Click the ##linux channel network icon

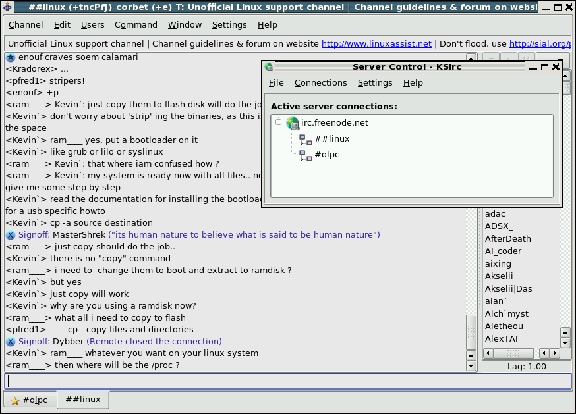[x=306, y=140]
